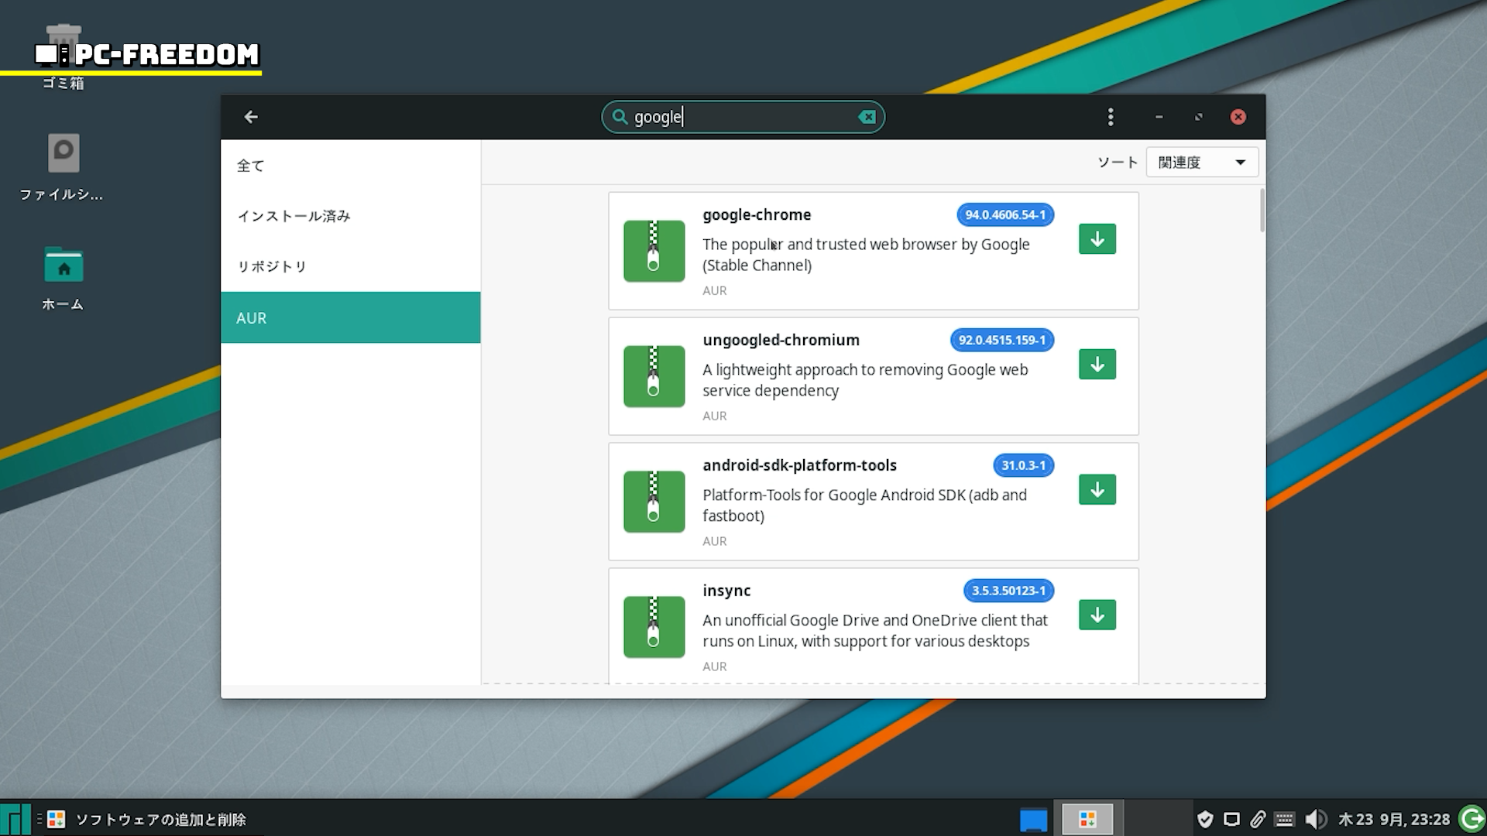Select the AUR category

pos(350,317)
